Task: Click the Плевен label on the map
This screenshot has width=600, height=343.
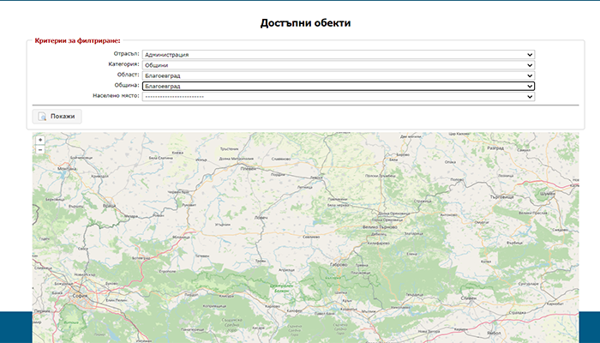Action: tap(248, 168)
